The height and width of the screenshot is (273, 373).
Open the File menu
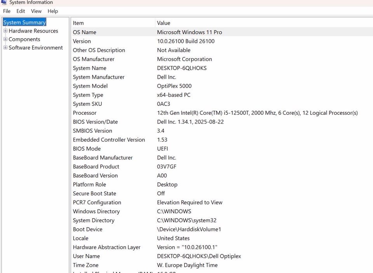(7, 11)
